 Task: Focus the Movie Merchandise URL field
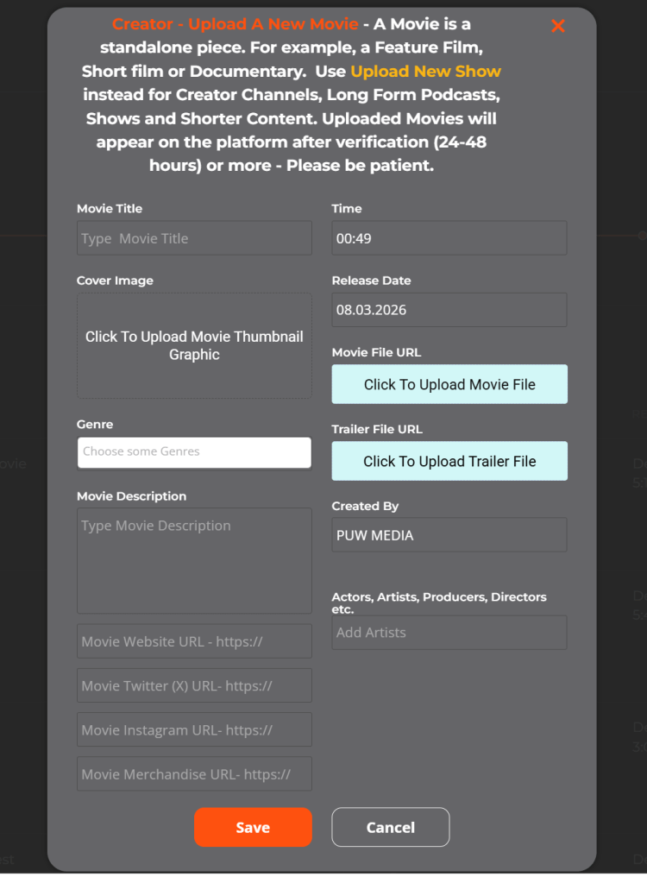pyautogui.click(x=194, y=775)
